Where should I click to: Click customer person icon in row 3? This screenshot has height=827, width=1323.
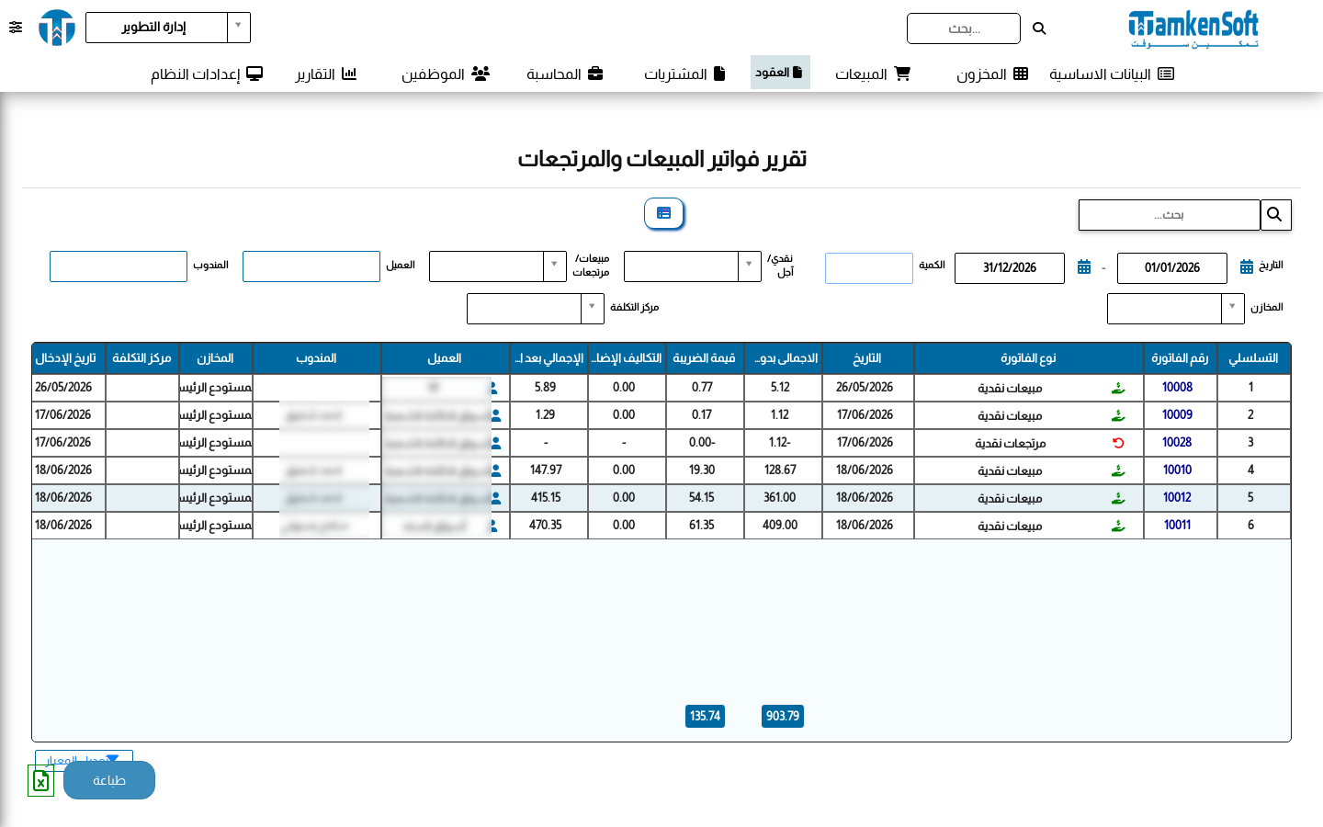point(496,443)
